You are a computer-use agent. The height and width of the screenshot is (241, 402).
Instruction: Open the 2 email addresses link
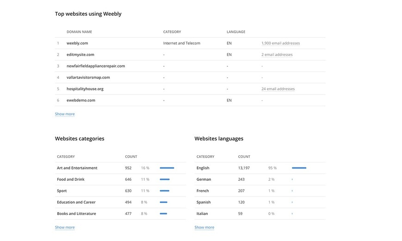[x=277, y=55]
